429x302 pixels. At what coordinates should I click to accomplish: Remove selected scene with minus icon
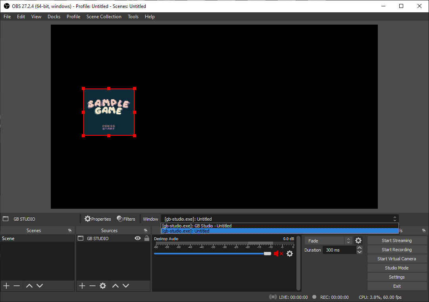tap(17, 286)
